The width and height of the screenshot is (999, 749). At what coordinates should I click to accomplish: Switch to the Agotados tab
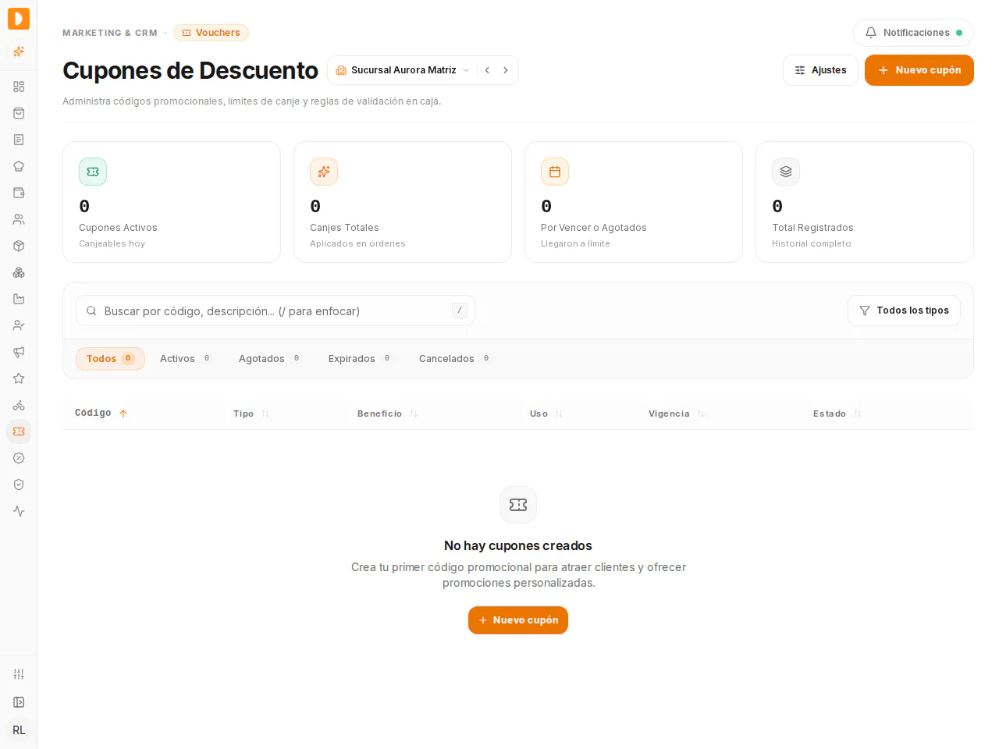tap(270, 359)
